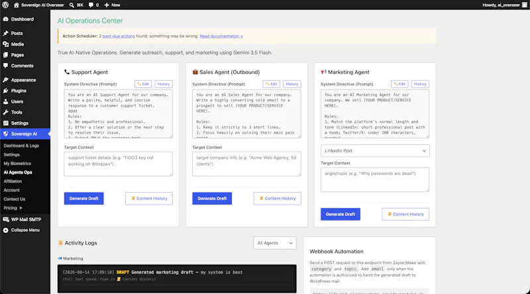Open the Howdy, ai_overseer account menu
530x294 pixels.
(505, 5)
